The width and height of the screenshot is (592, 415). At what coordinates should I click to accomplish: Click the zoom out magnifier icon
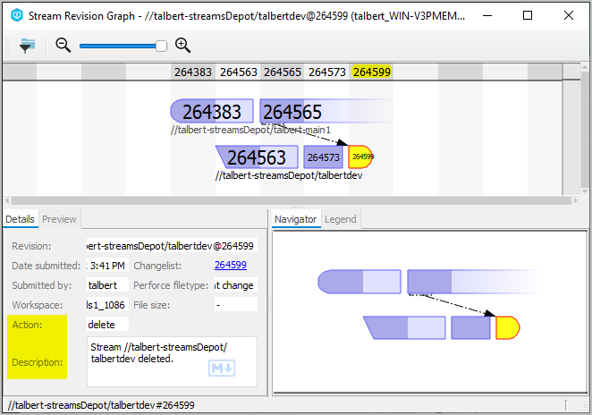point(63,46)
